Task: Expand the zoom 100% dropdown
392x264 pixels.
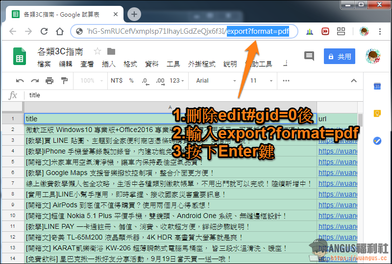Action: pyautogui.click(x=91, y=81)
